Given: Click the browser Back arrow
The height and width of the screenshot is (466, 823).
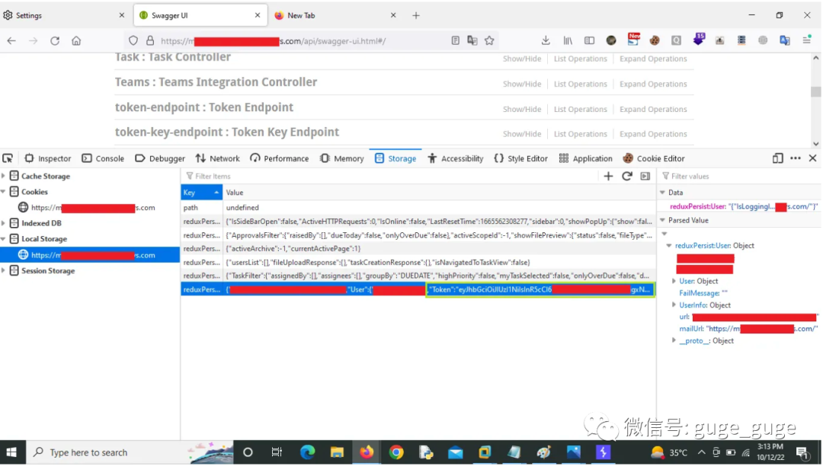Looking at the screenshot, I should pyautogui.click(x=11, y=41).
